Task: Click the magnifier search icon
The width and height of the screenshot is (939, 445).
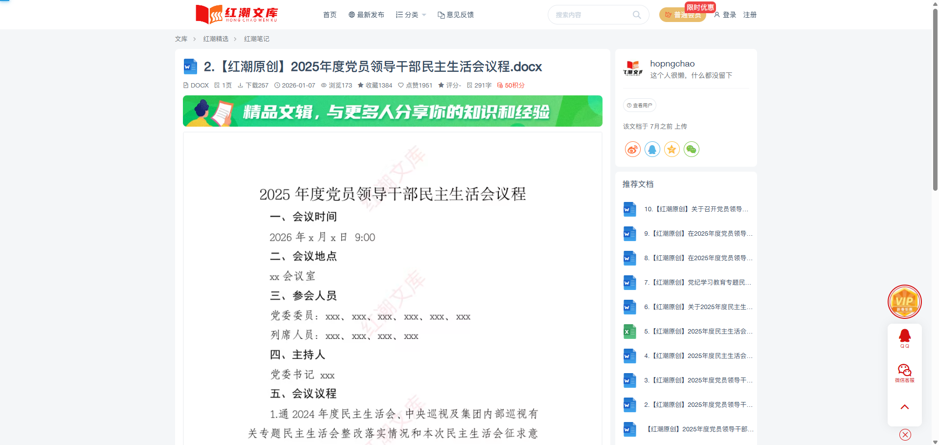Action: [x=637, y=15]
